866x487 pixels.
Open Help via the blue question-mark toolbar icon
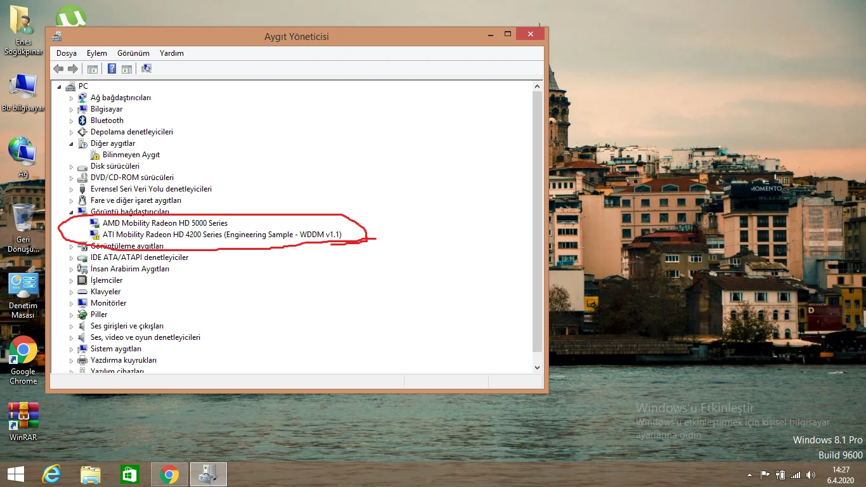(112, 68)
